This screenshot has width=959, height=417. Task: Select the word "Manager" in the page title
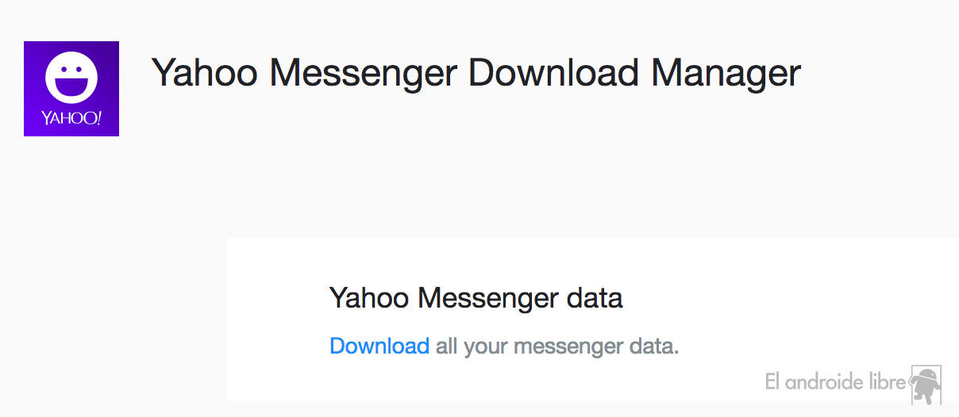point(726,73)
